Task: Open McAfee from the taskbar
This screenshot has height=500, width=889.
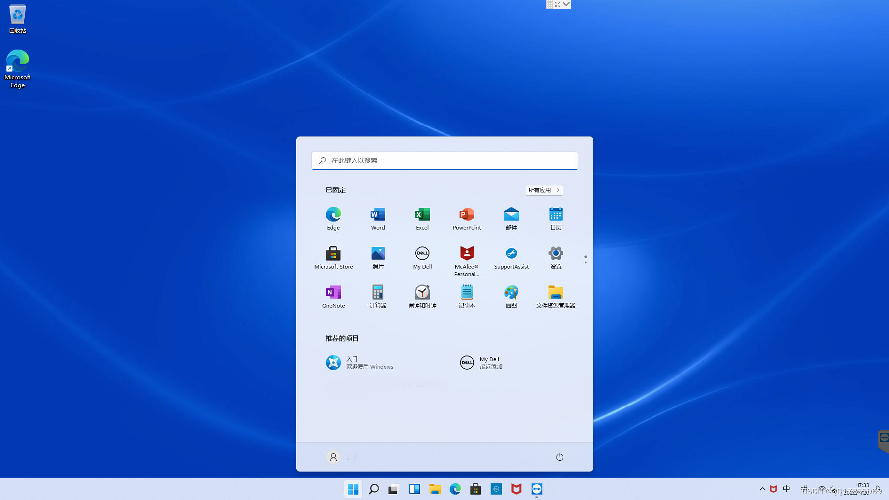Action: point(516,489)
